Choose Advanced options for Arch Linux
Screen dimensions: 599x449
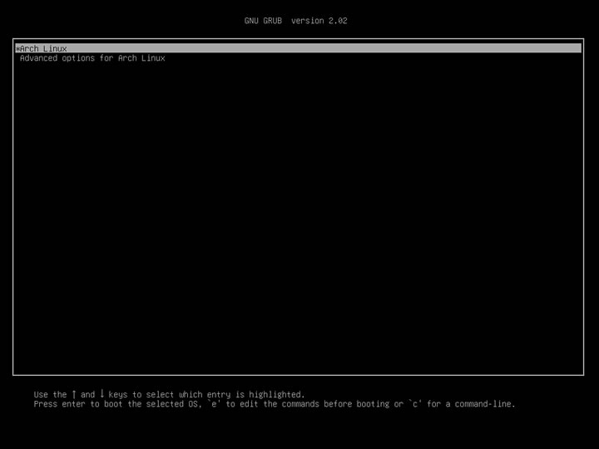pos(92,58)
